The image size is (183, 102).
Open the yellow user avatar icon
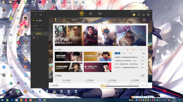(x=134, y=15)
